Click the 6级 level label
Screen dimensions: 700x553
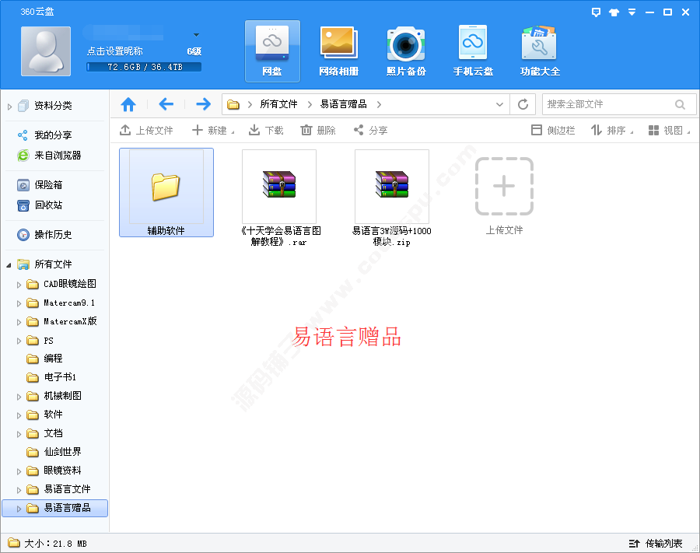tap(194, 51)
